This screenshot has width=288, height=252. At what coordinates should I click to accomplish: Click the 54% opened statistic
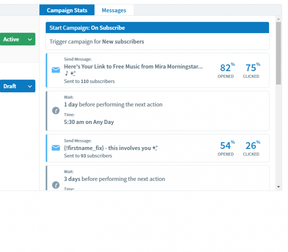(226, 148)
